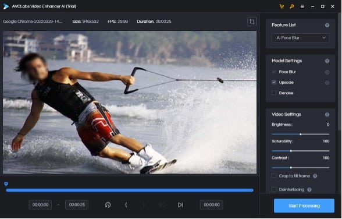Click the 00:00:25 end time field
Image resolution: width=342 pixels, height=219 pixels.
pyautogui.click(x=77, y=205)
